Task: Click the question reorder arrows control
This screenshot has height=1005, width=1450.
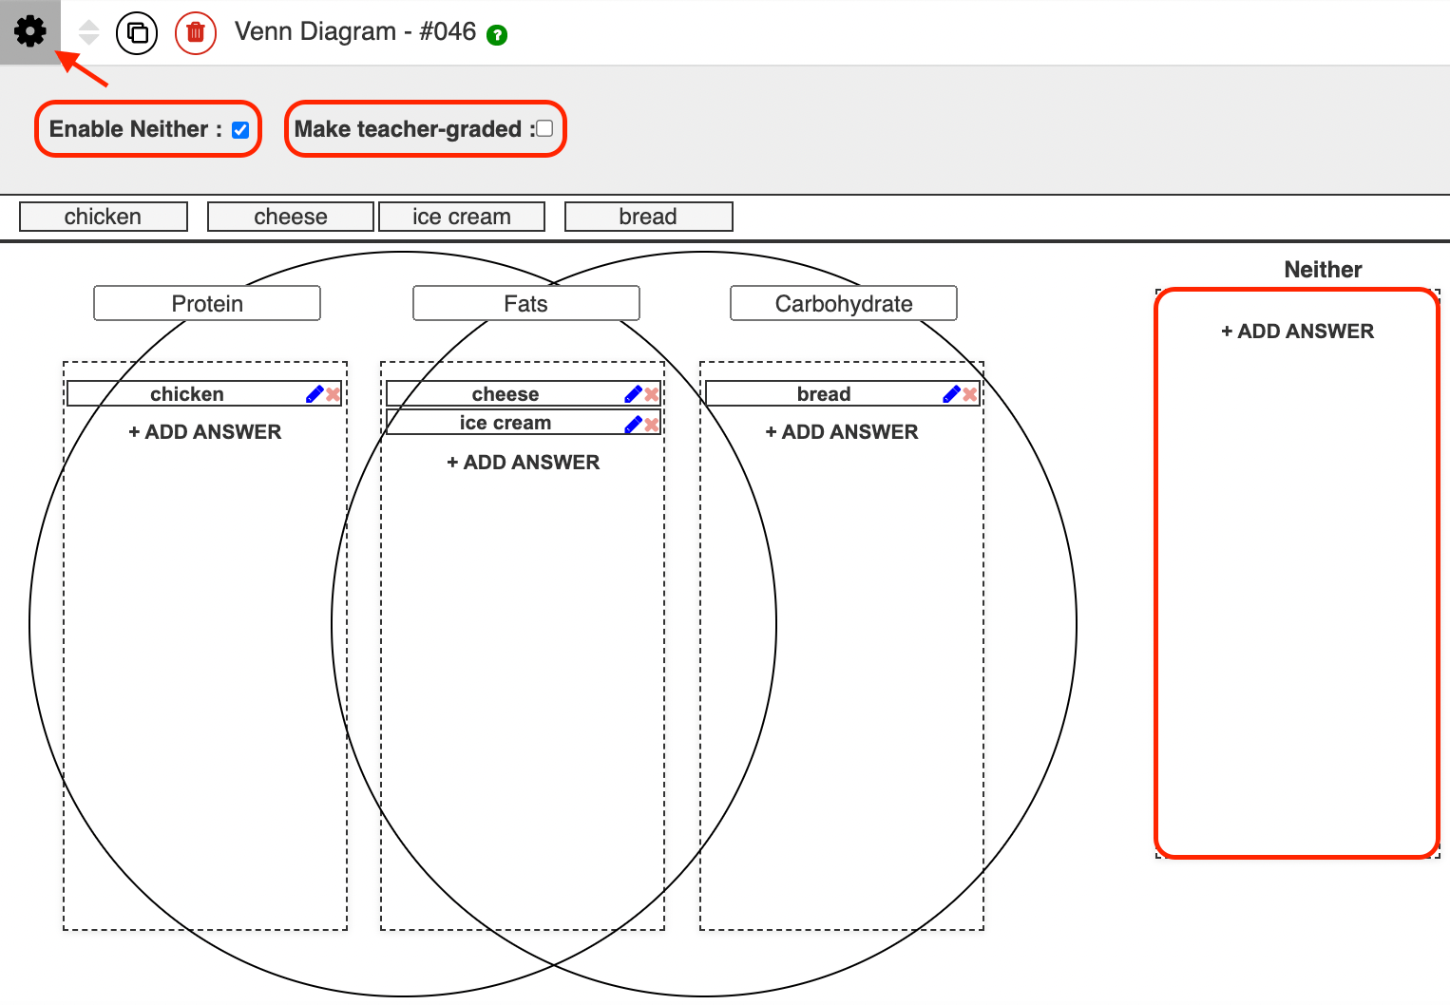Action: click(x=86, y=31)
